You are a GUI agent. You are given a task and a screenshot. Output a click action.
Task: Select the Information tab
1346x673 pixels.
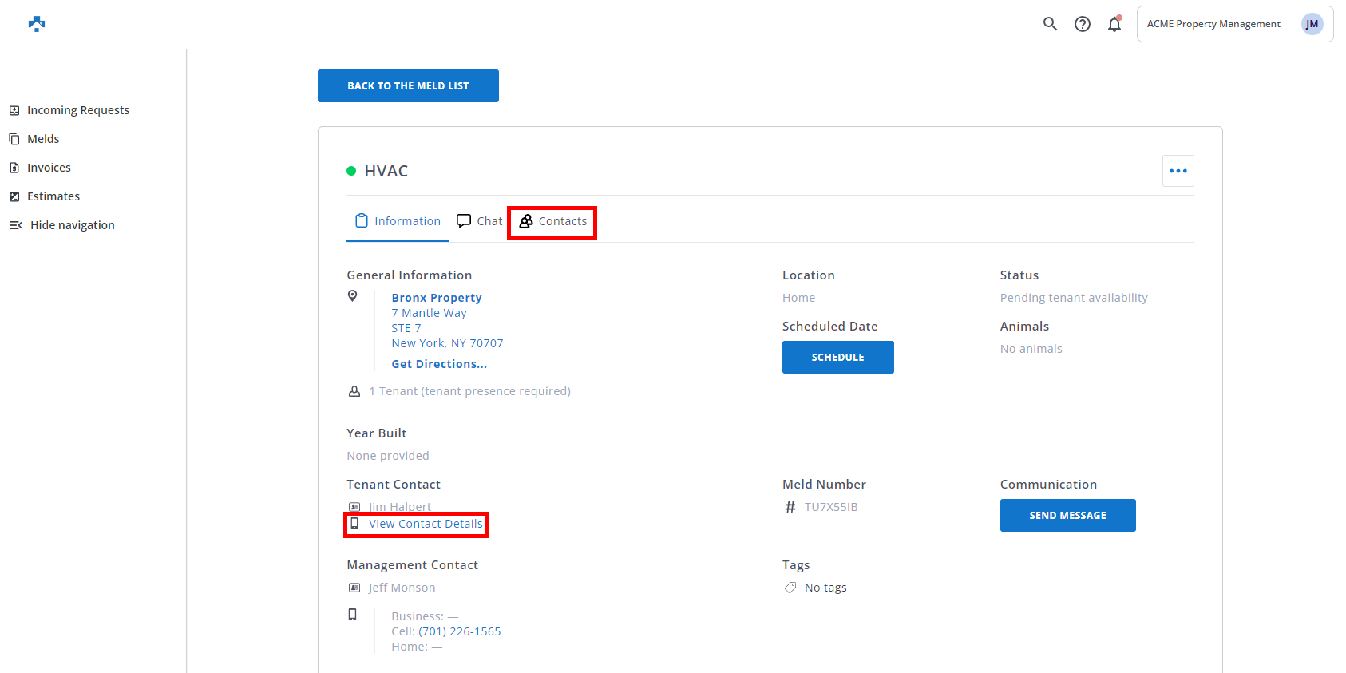pos(398,221)
